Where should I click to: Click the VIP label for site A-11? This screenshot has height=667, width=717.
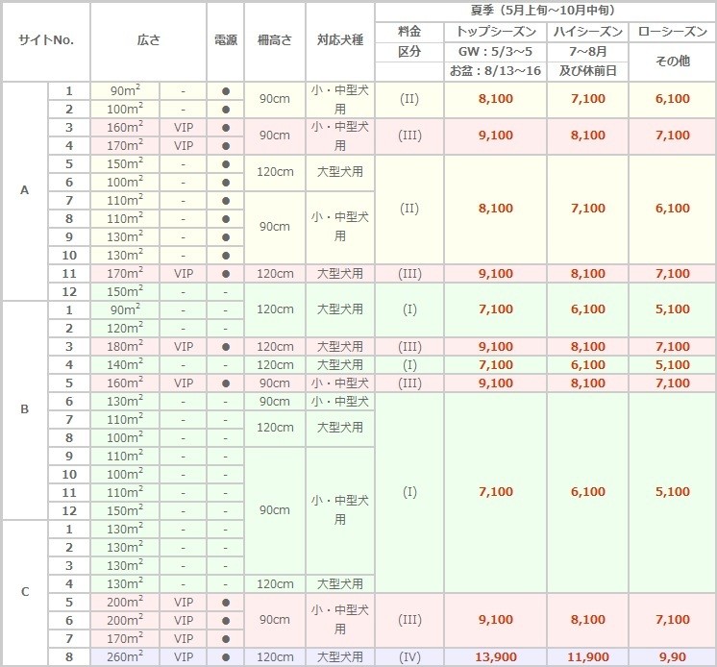point(184,273)
